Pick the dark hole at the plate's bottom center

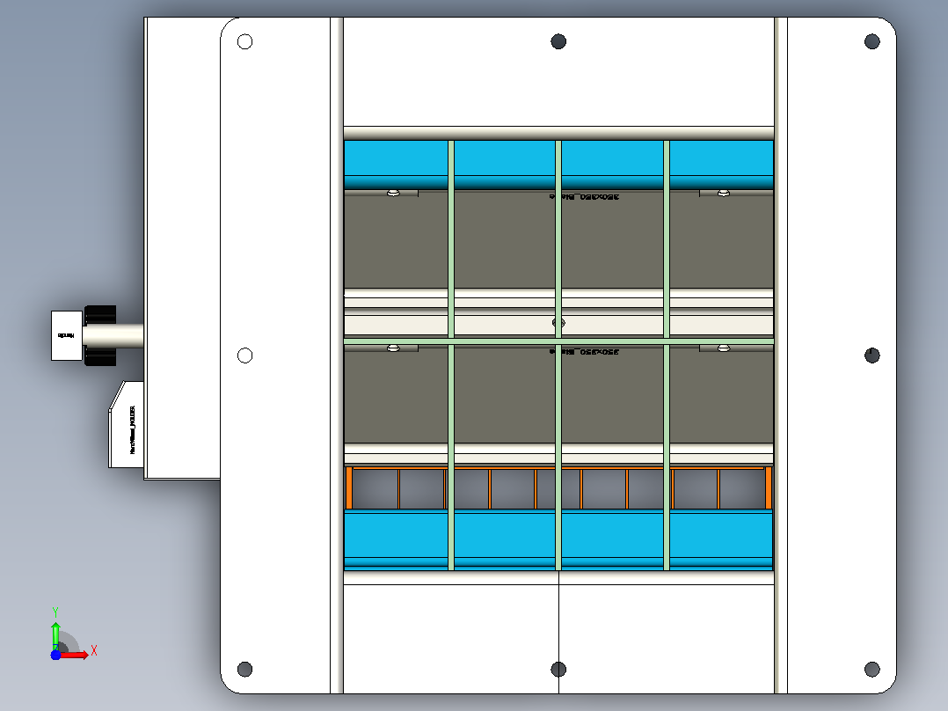(558, 670)
